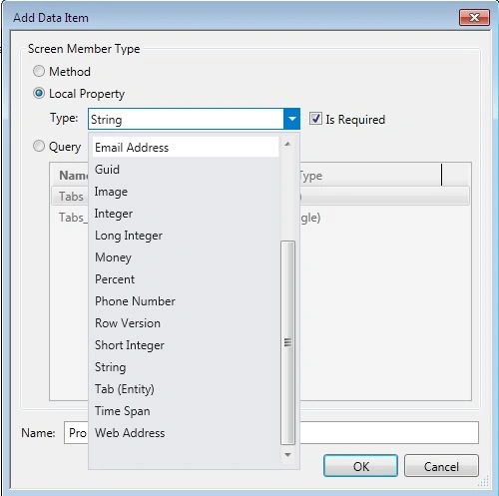Choose Phone Number type

[186, 301]
